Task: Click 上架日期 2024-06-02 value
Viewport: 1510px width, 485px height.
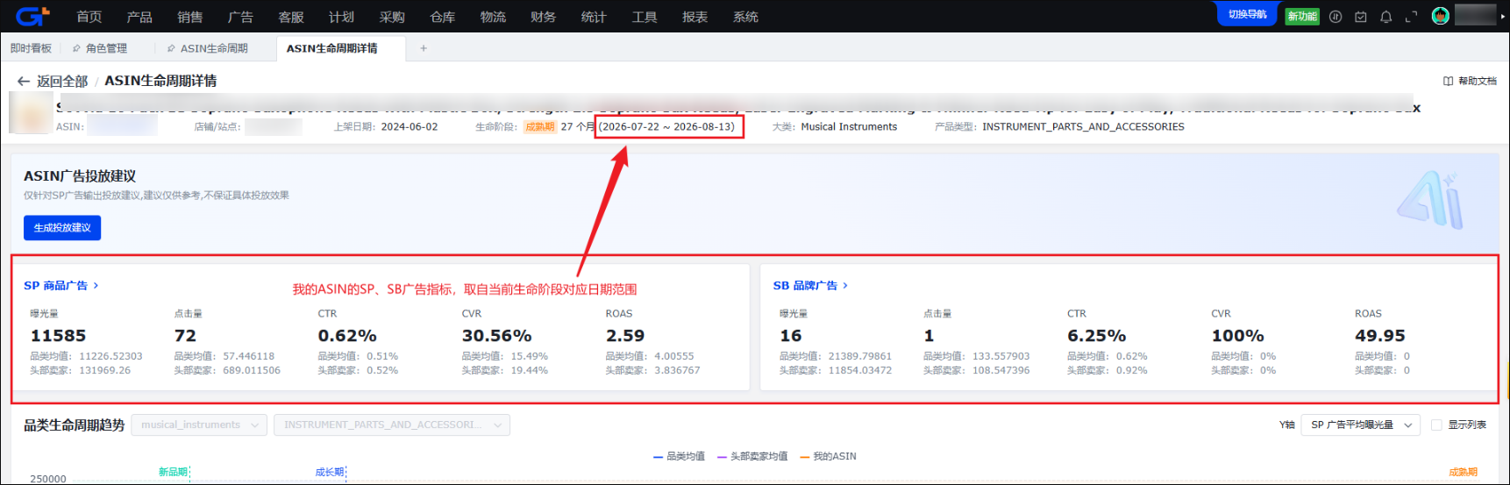Action: point(410,126)
